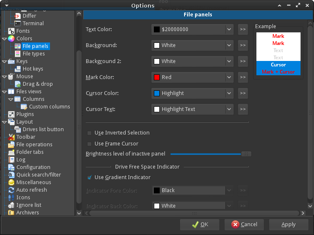Open the Cursor Color dropdown
Screen dimensions: 314x235
point(229,93)
